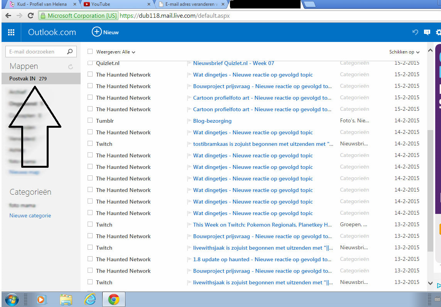Close the YouTube browser tab

tap(149, 4)
